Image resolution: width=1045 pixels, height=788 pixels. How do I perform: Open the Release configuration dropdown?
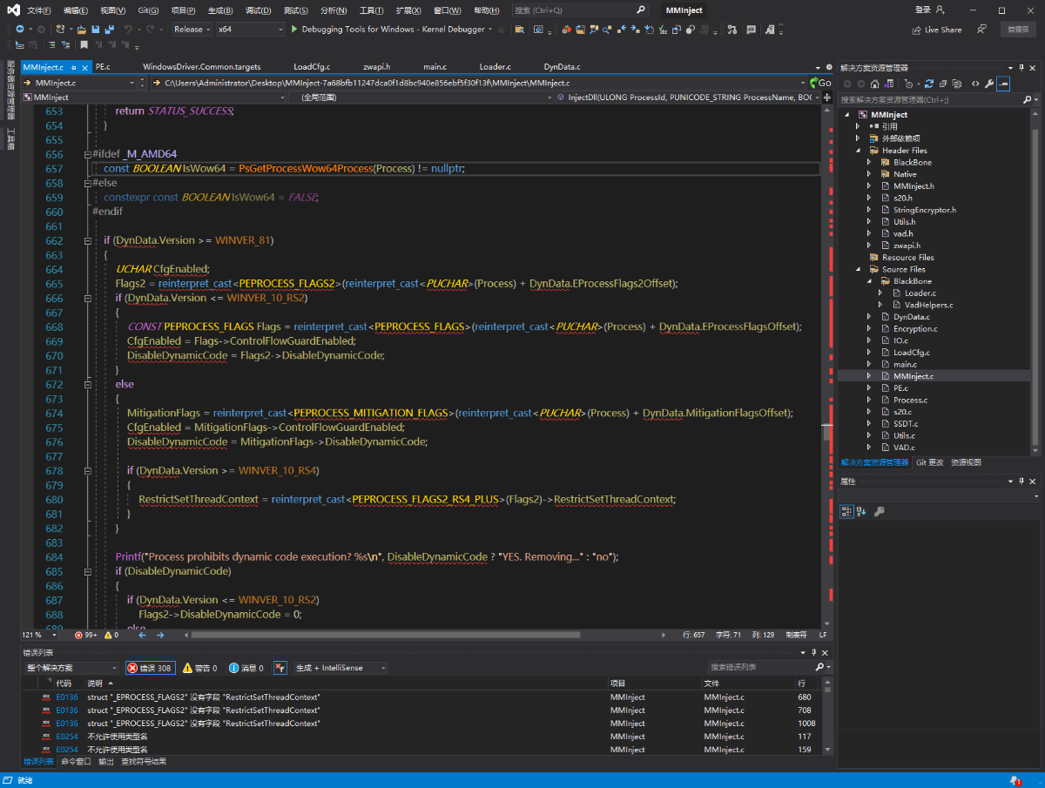[192, 30]
